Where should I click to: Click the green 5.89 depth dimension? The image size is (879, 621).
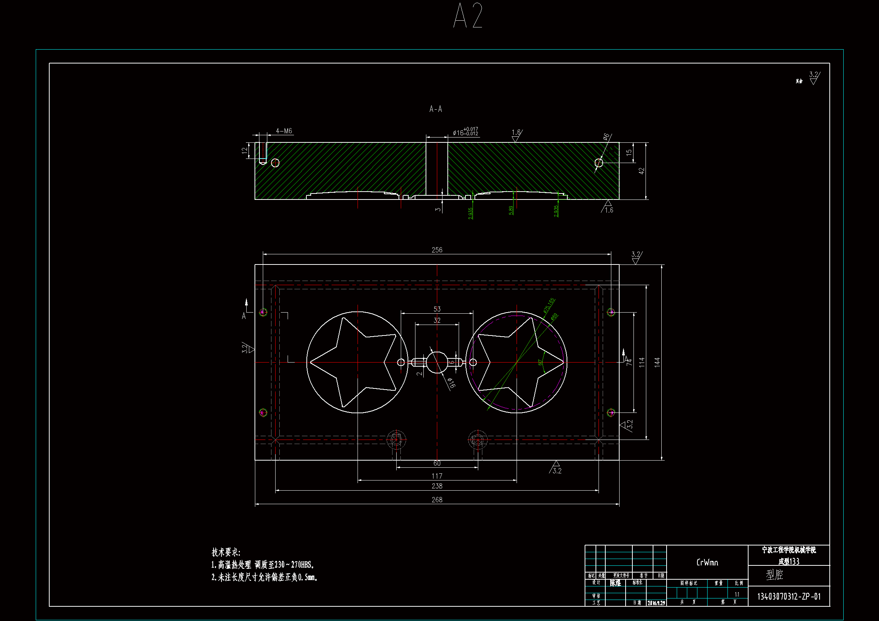pos(511,210)
